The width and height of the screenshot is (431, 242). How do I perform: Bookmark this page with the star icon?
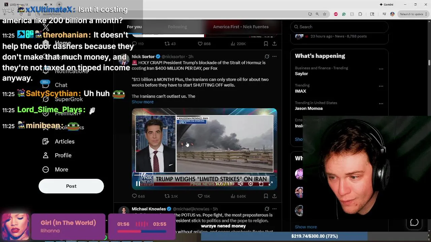325,14
